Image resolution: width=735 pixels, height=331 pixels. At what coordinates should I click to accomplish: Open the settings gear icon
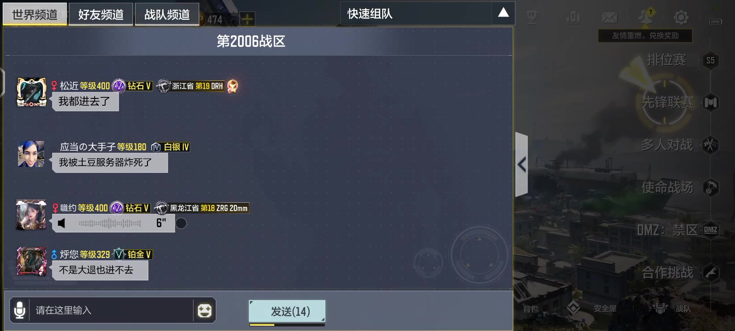681,17
